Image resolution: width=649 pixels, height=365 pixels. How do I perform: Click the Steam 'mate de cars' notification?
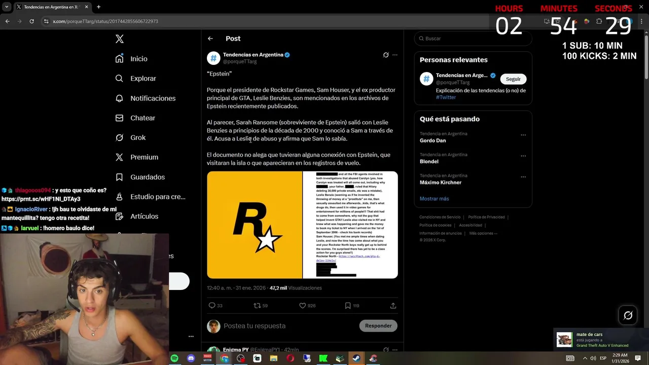pyautogui.click(x=601, y=340)
